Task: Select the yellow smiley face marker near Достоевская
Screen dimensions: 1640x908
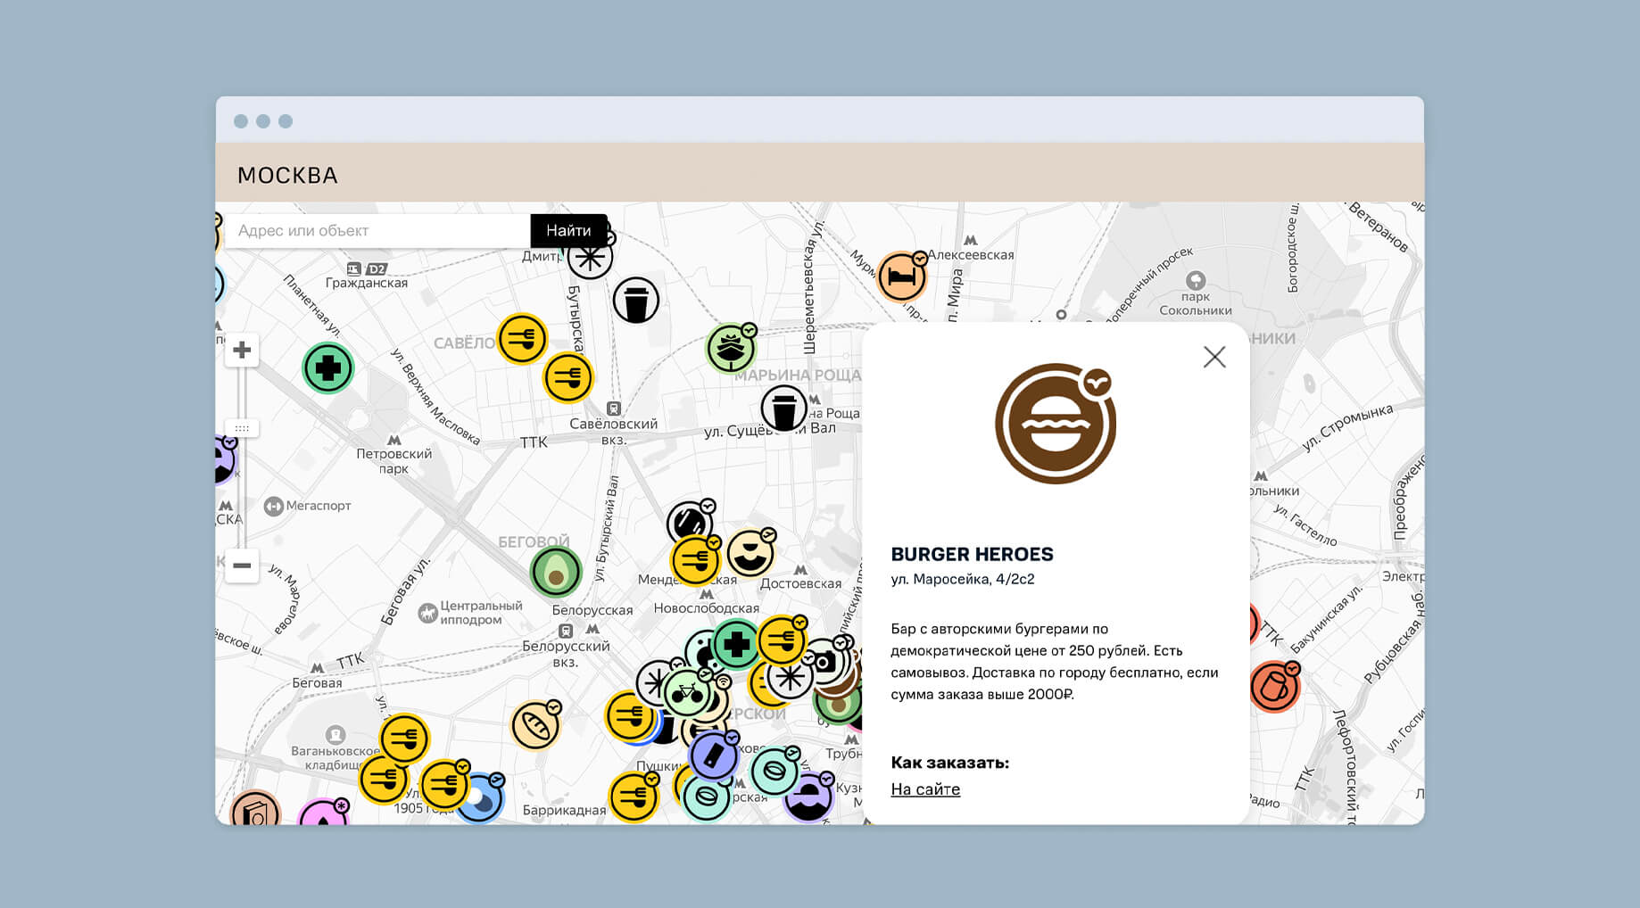Action: [750, 553]
